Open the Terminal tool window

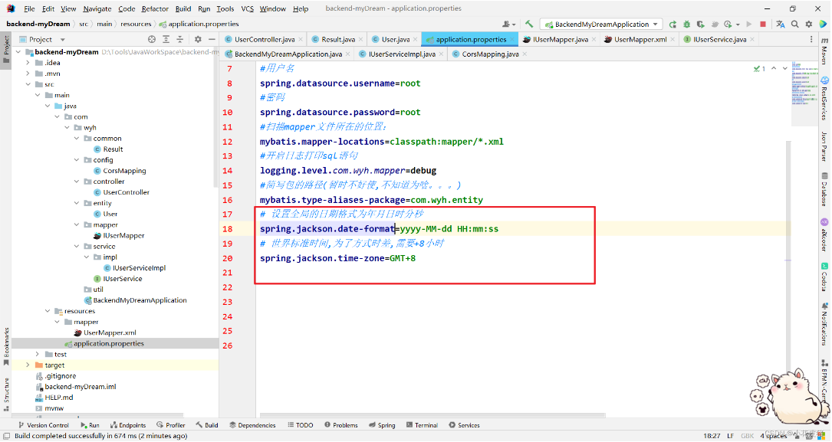pos(422,425)
